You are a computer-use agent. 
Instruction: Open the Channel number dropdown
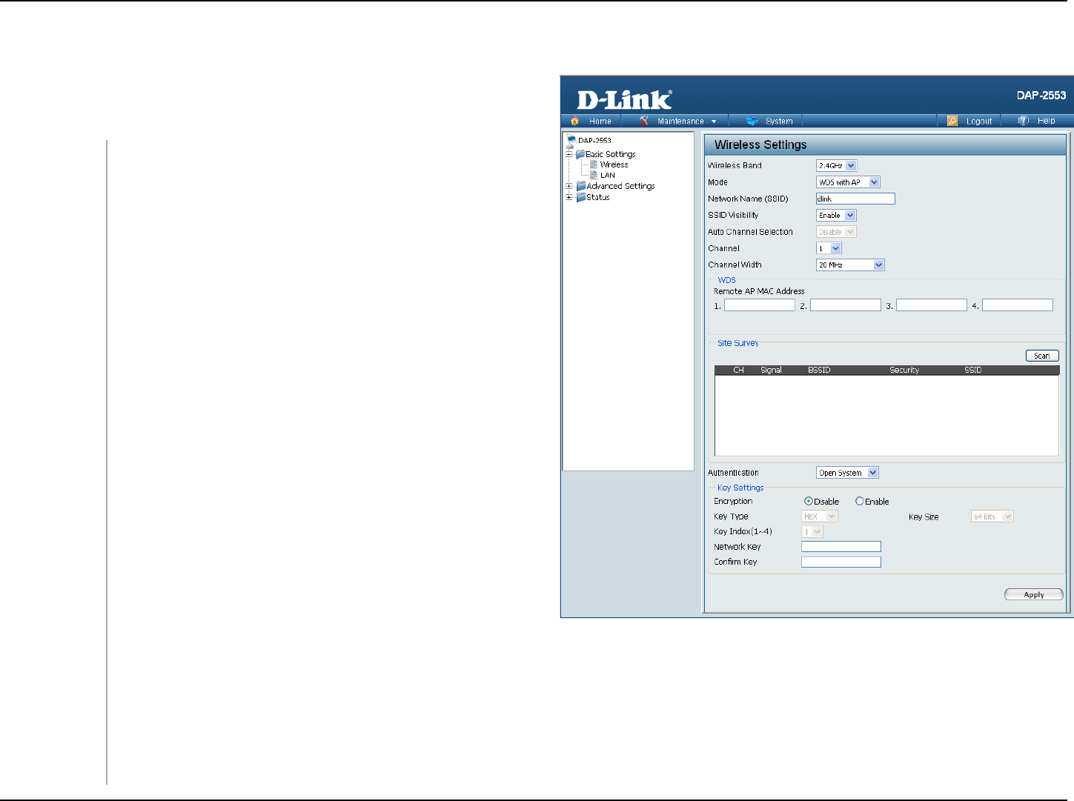(829, 248)
